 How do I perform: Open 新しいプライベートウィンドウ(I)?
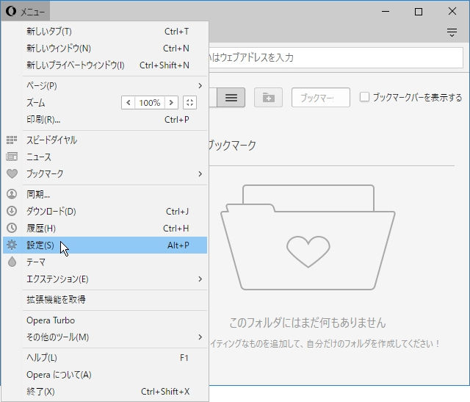pos(105,65)
